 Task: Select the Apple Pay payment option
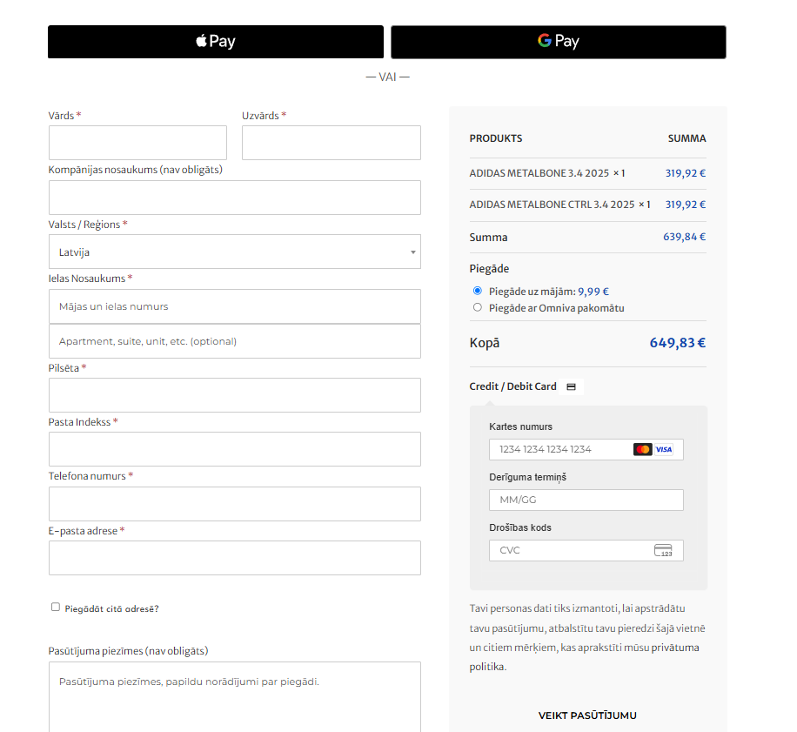pyautogui.click(x=215, y=41)
